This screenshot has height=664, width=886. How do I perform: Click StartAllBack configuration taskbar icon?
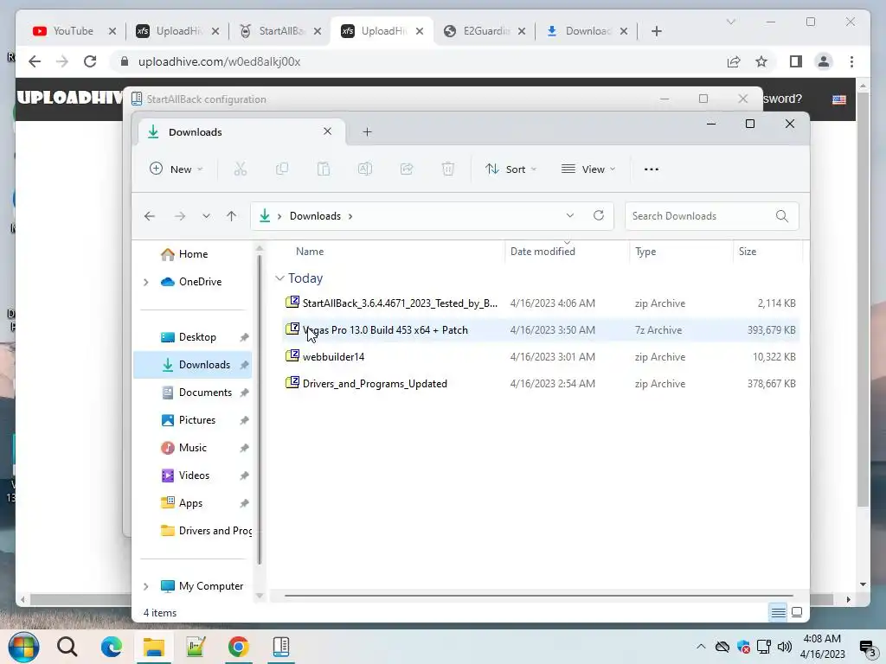coord(281,647)
